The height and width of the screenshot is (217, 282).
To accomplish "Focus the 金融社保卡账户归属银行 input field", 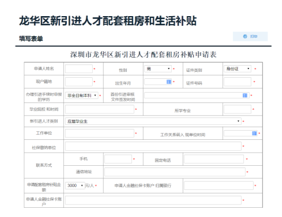I will (x=219, y=185).
